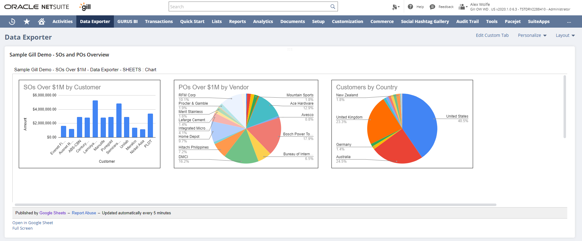Open the Audit Trail menu
The height and width of the screenshot is (241, 582).
point(468,21)
